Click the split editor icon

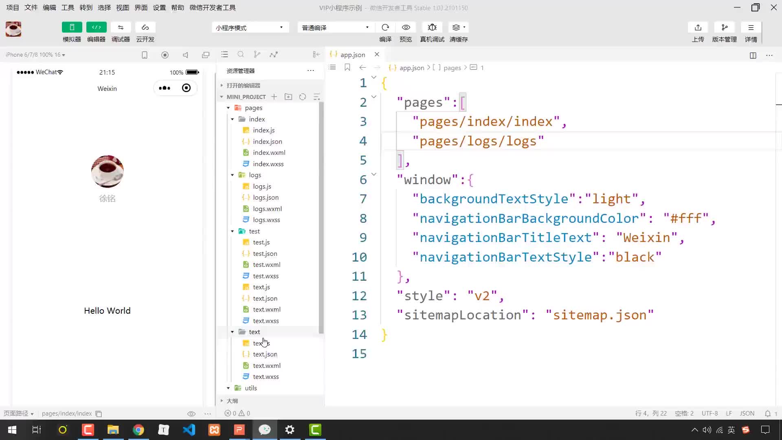(x=753, y=55)
